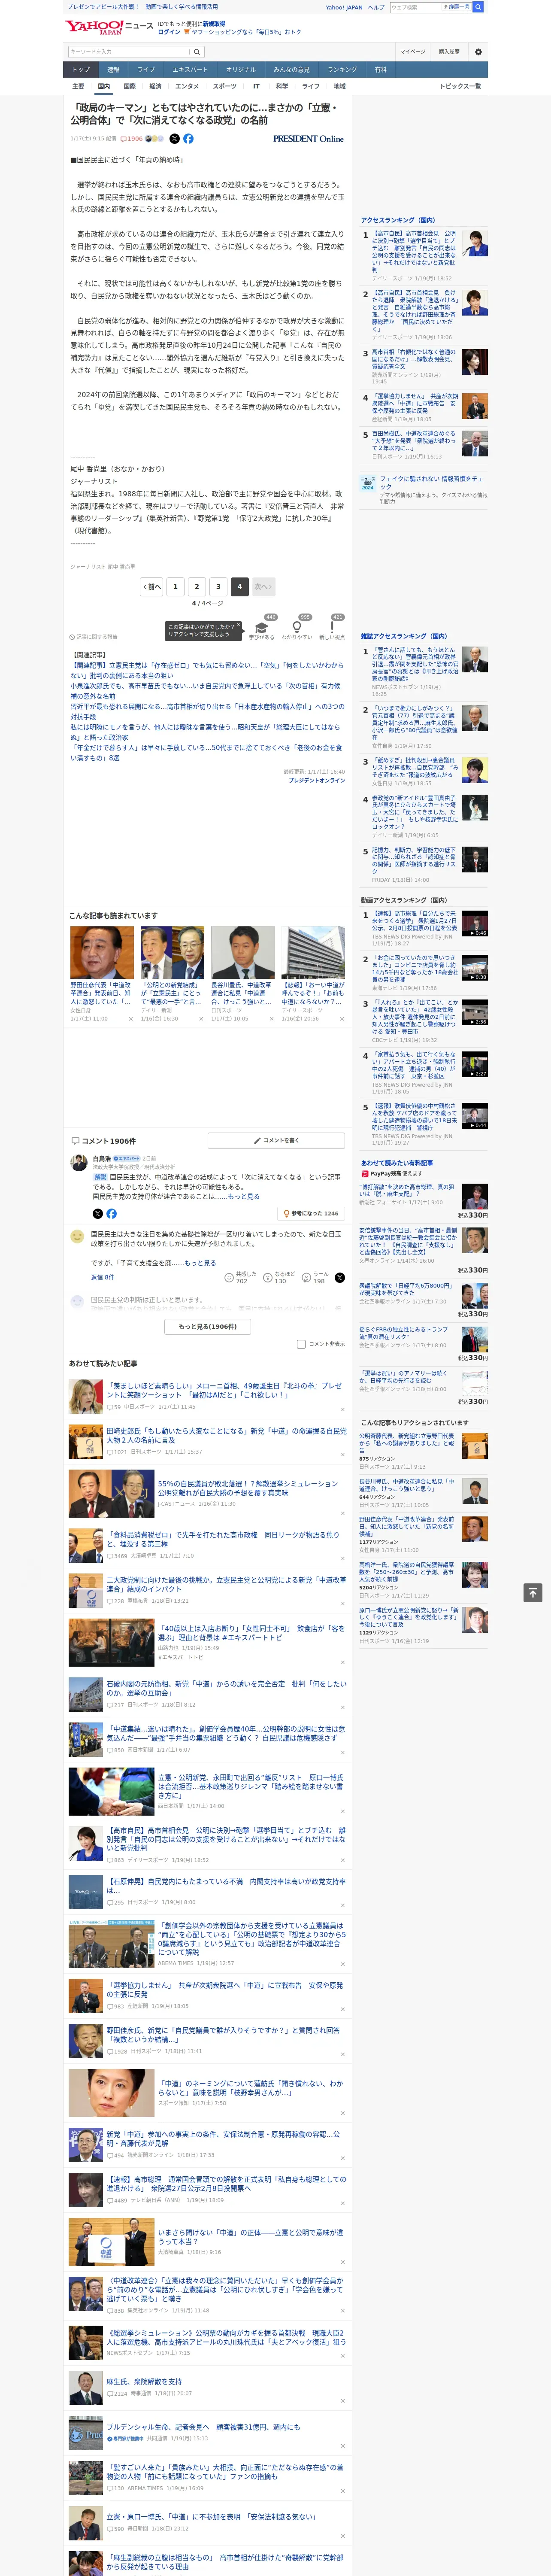
Task: Click the blue web search button
Action: coord(478,7)
